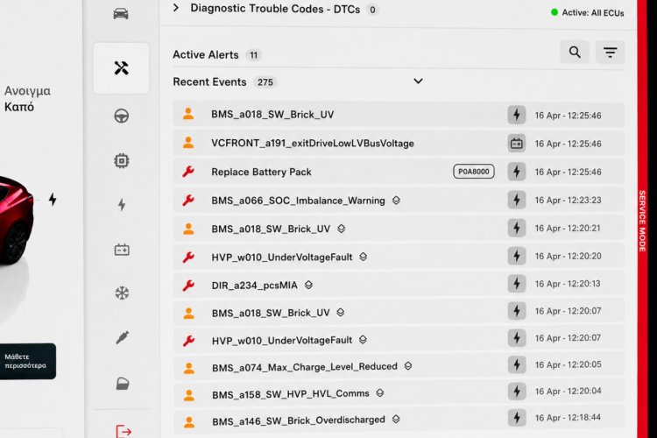657x438 pixels.
Task: Open the syringe sidebar icon
Action: (x=122, y=337)
